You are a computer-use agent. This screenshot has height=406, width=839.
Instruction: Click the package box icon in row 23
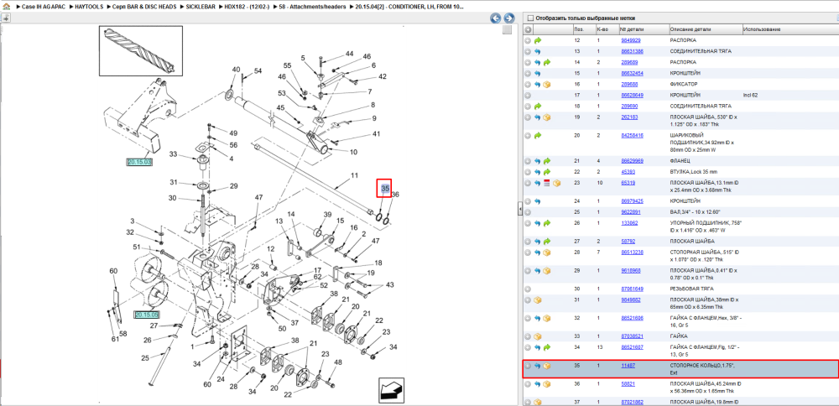coord(556,183)
